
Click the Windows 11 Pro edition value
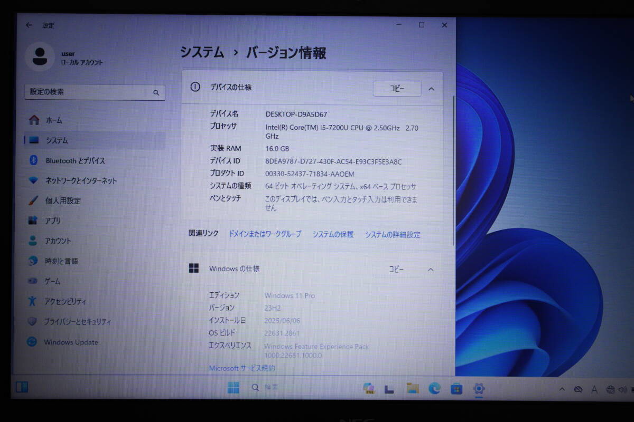pos(290,295)
